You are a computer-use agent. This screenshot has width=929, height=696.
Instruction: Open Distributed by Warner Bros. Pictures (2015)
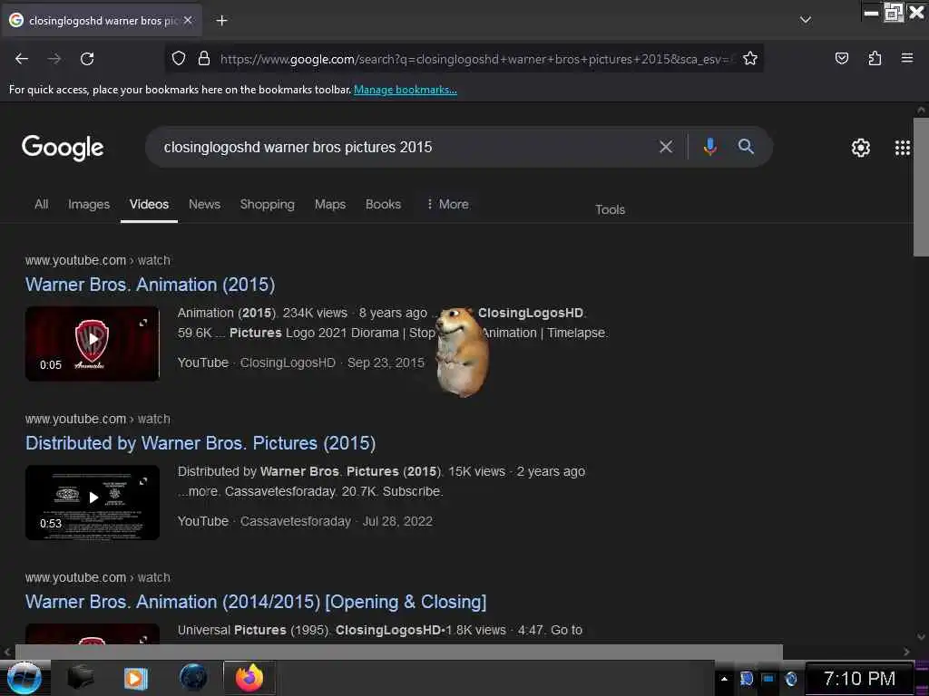200,443
